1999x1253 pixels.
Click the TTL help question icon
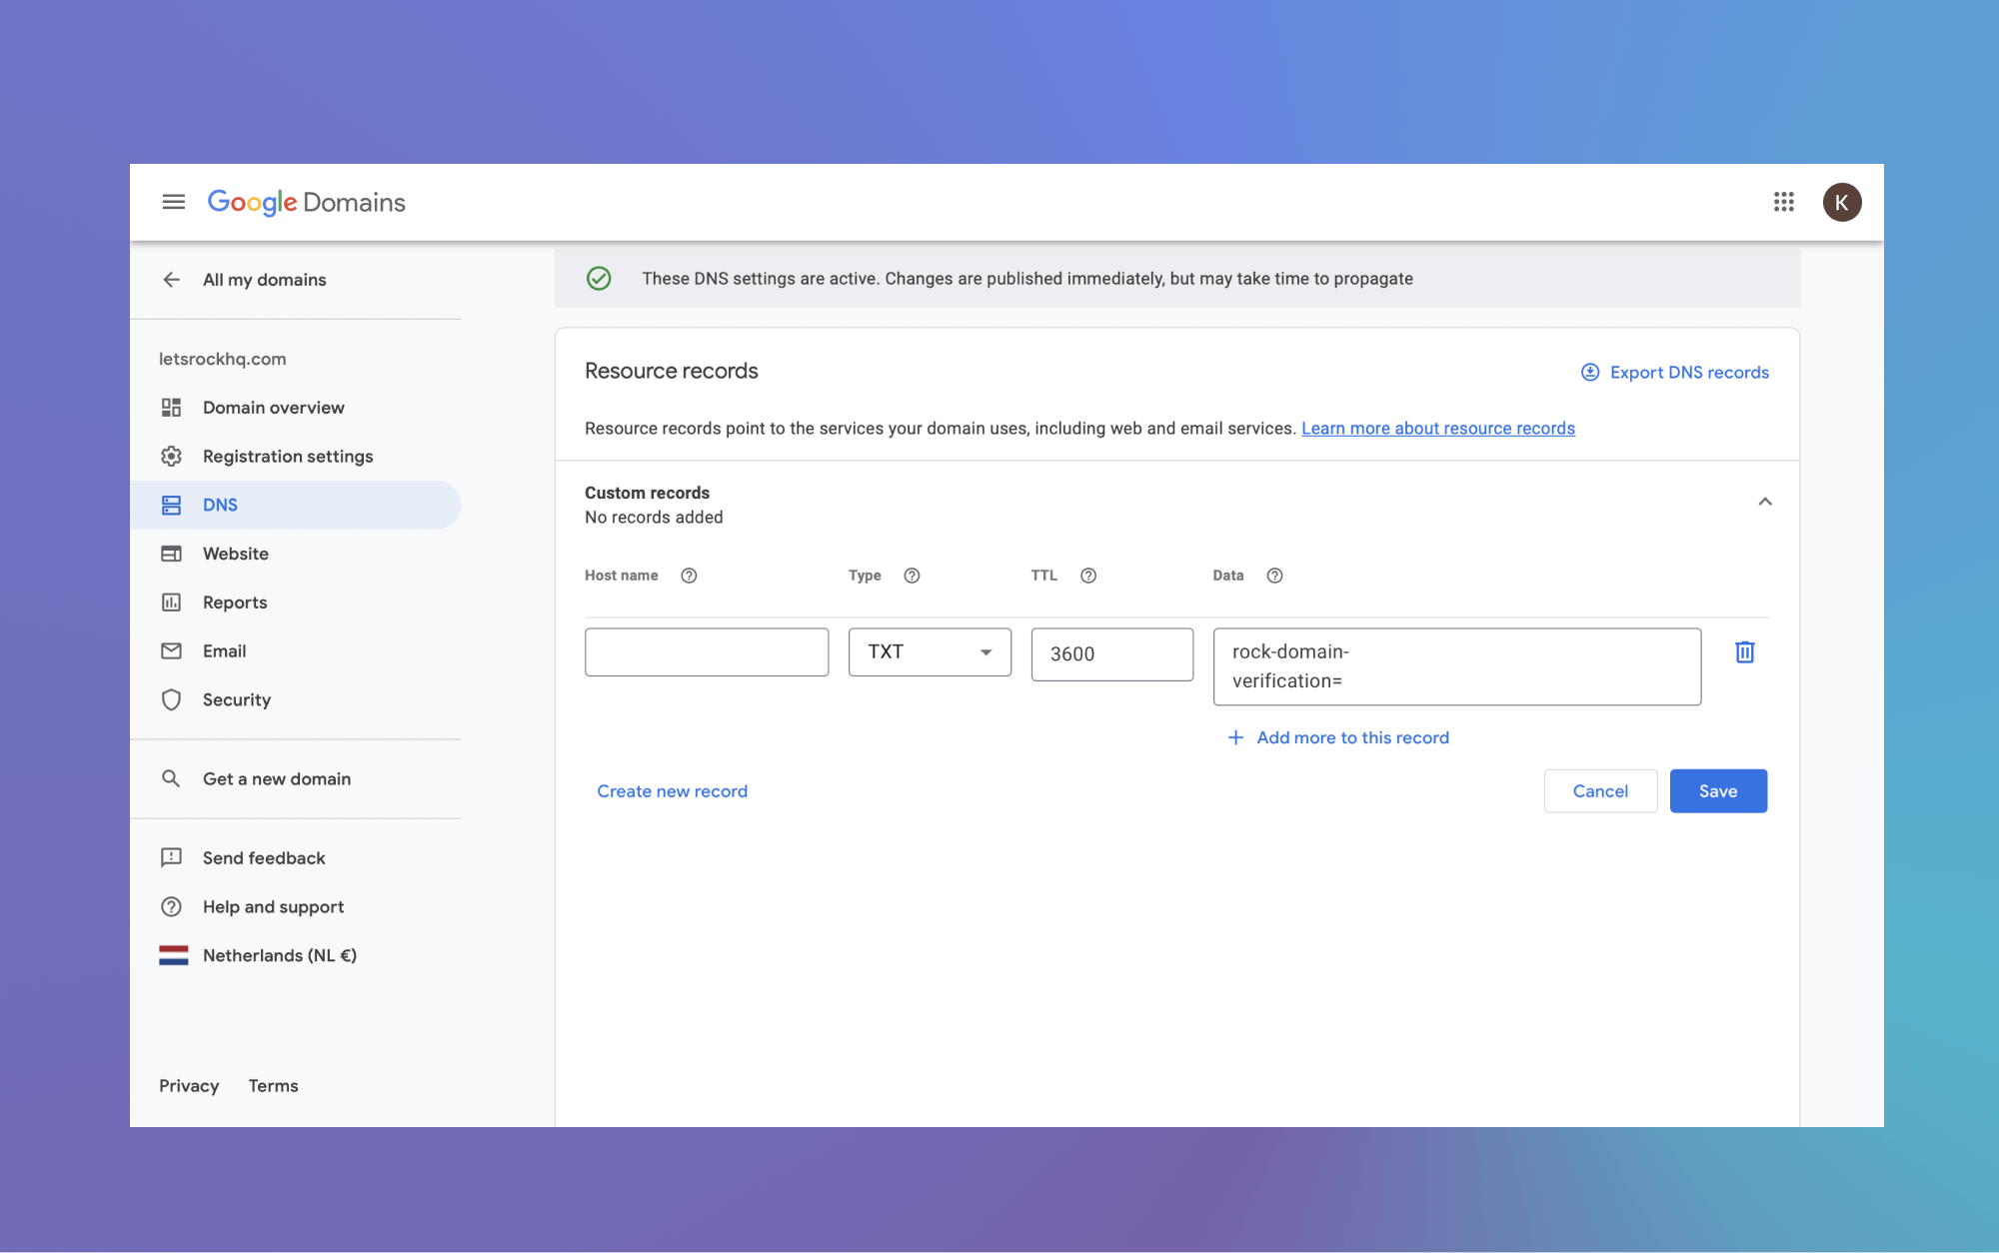pyautogui.click(x=1088, y=576)
